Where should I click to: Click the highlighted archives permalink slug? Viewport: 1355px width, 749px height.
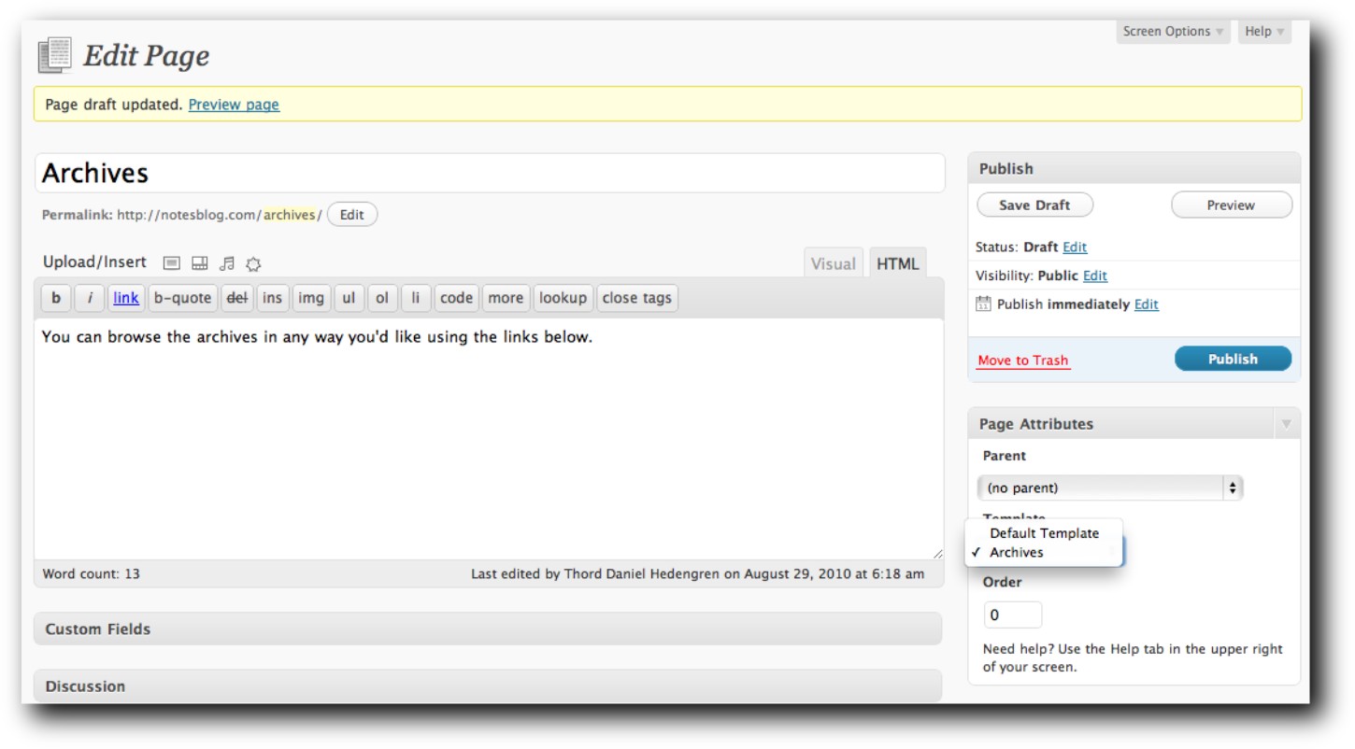[x=289, y=215]
